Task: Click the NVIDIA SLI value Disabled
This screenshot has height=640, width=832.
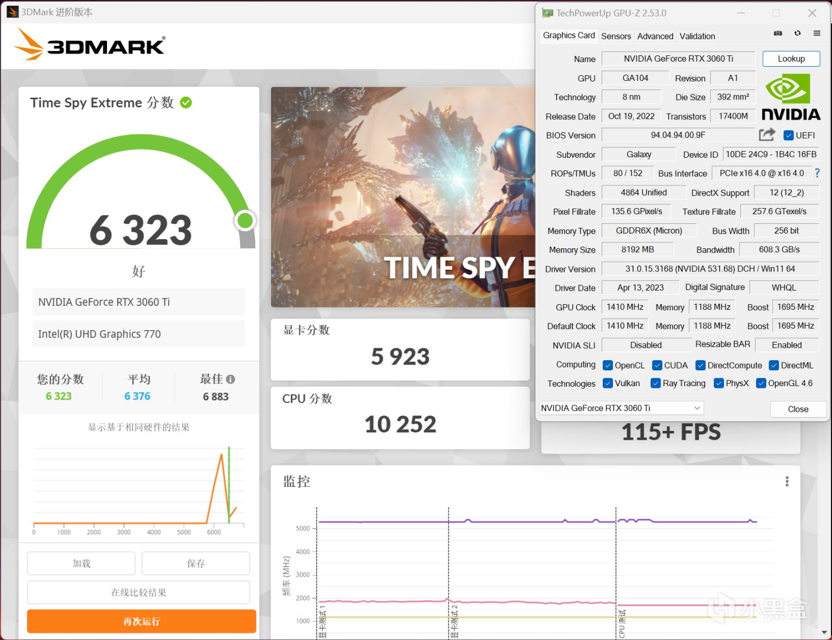Action: point(646,345)
